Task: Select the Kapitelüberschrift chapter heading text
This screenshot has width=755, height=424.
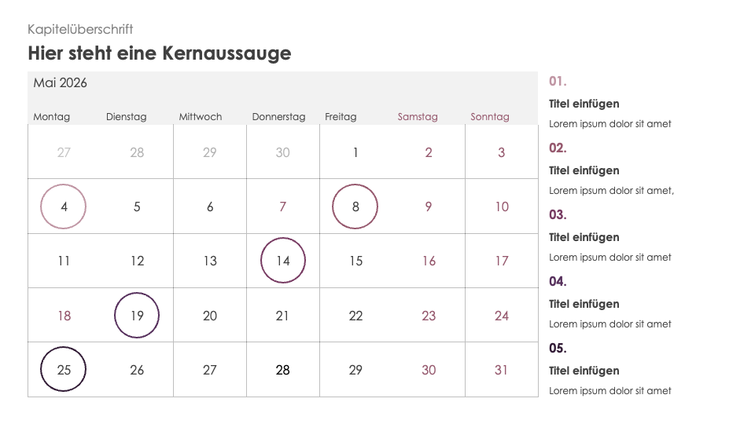Action: pos(80,29)
